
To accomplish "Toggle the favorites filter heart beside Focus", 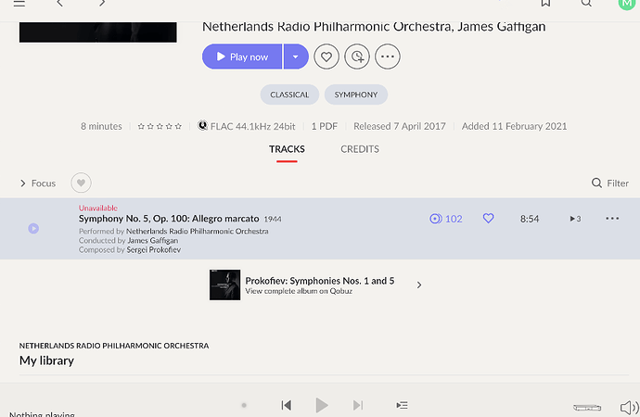I will pyautogui.click(x=81, y=183).
